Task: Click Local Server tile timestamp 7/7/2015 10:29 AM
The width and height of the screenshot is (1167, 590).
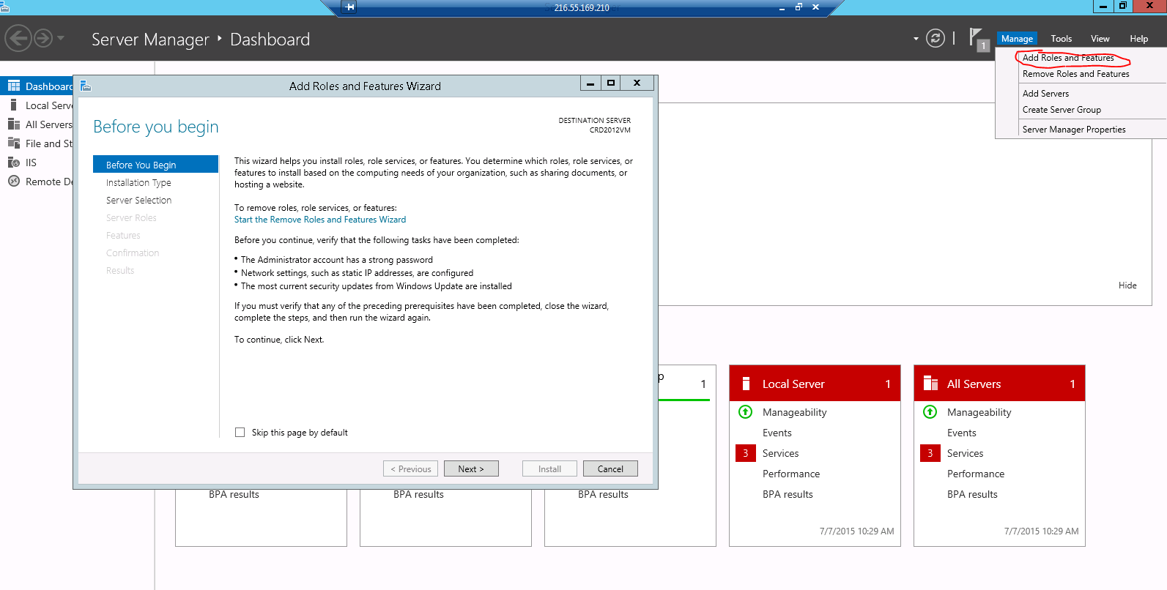Action: click(x=856, y=531)
